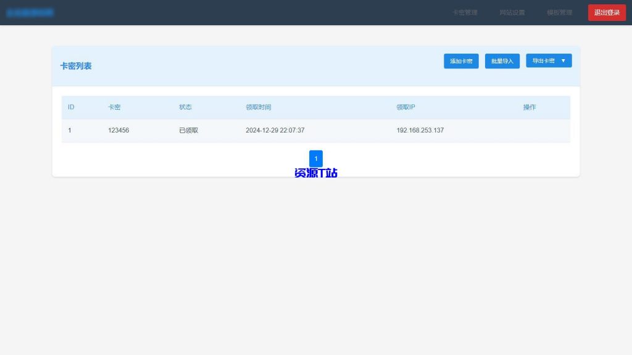Select the card code 123456 row
This screenshot has width=632, height=355.
118,130
